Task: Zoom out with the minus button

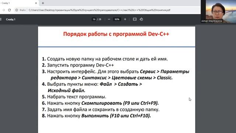Action: click(109, 19)
